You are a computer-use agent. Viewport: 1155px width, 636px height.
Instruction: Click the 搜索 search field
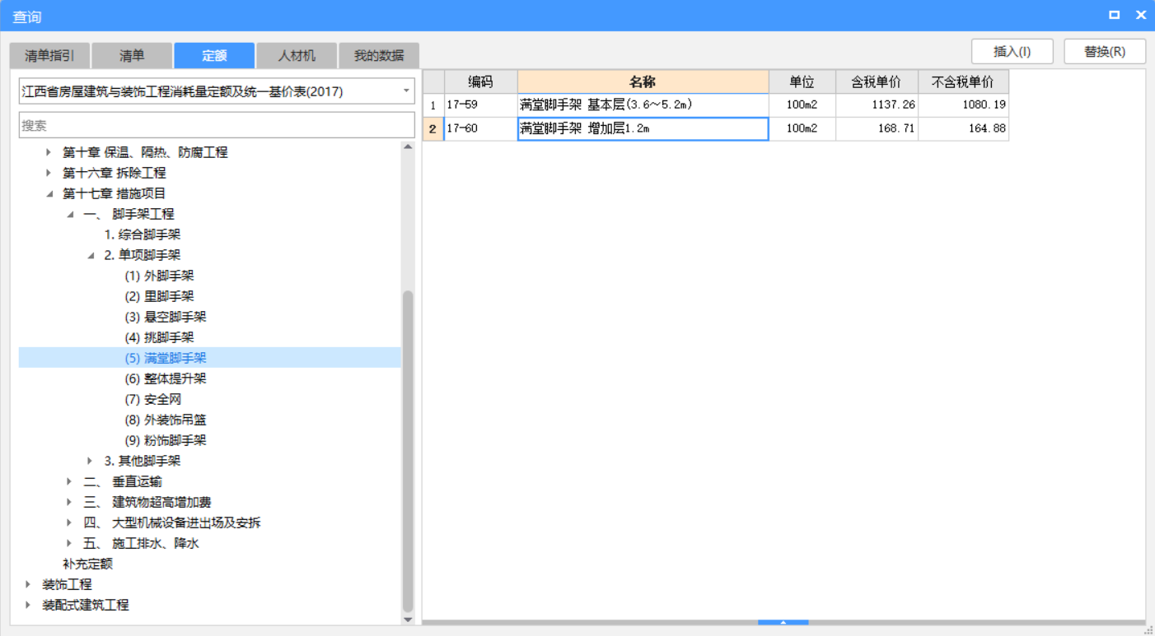tap(217, 125)
